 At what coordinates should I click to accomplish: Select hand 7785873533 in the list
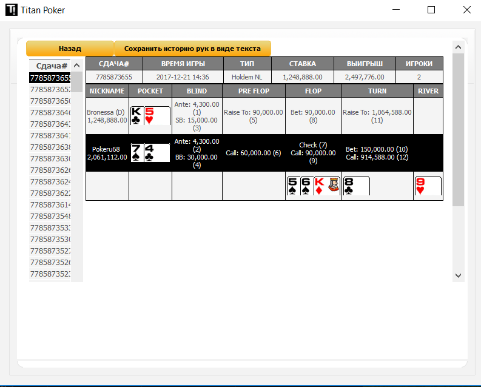[x=50, y=228]
